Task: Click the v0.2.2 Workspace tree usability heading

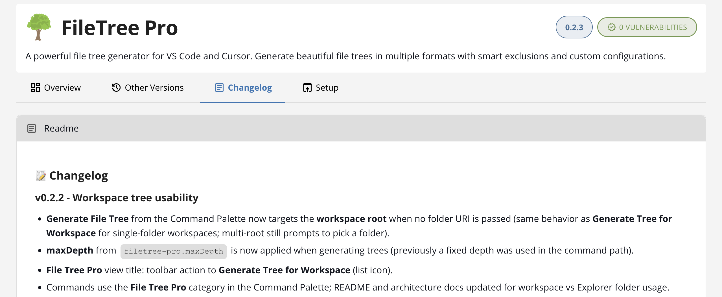Action: (117, 198)
